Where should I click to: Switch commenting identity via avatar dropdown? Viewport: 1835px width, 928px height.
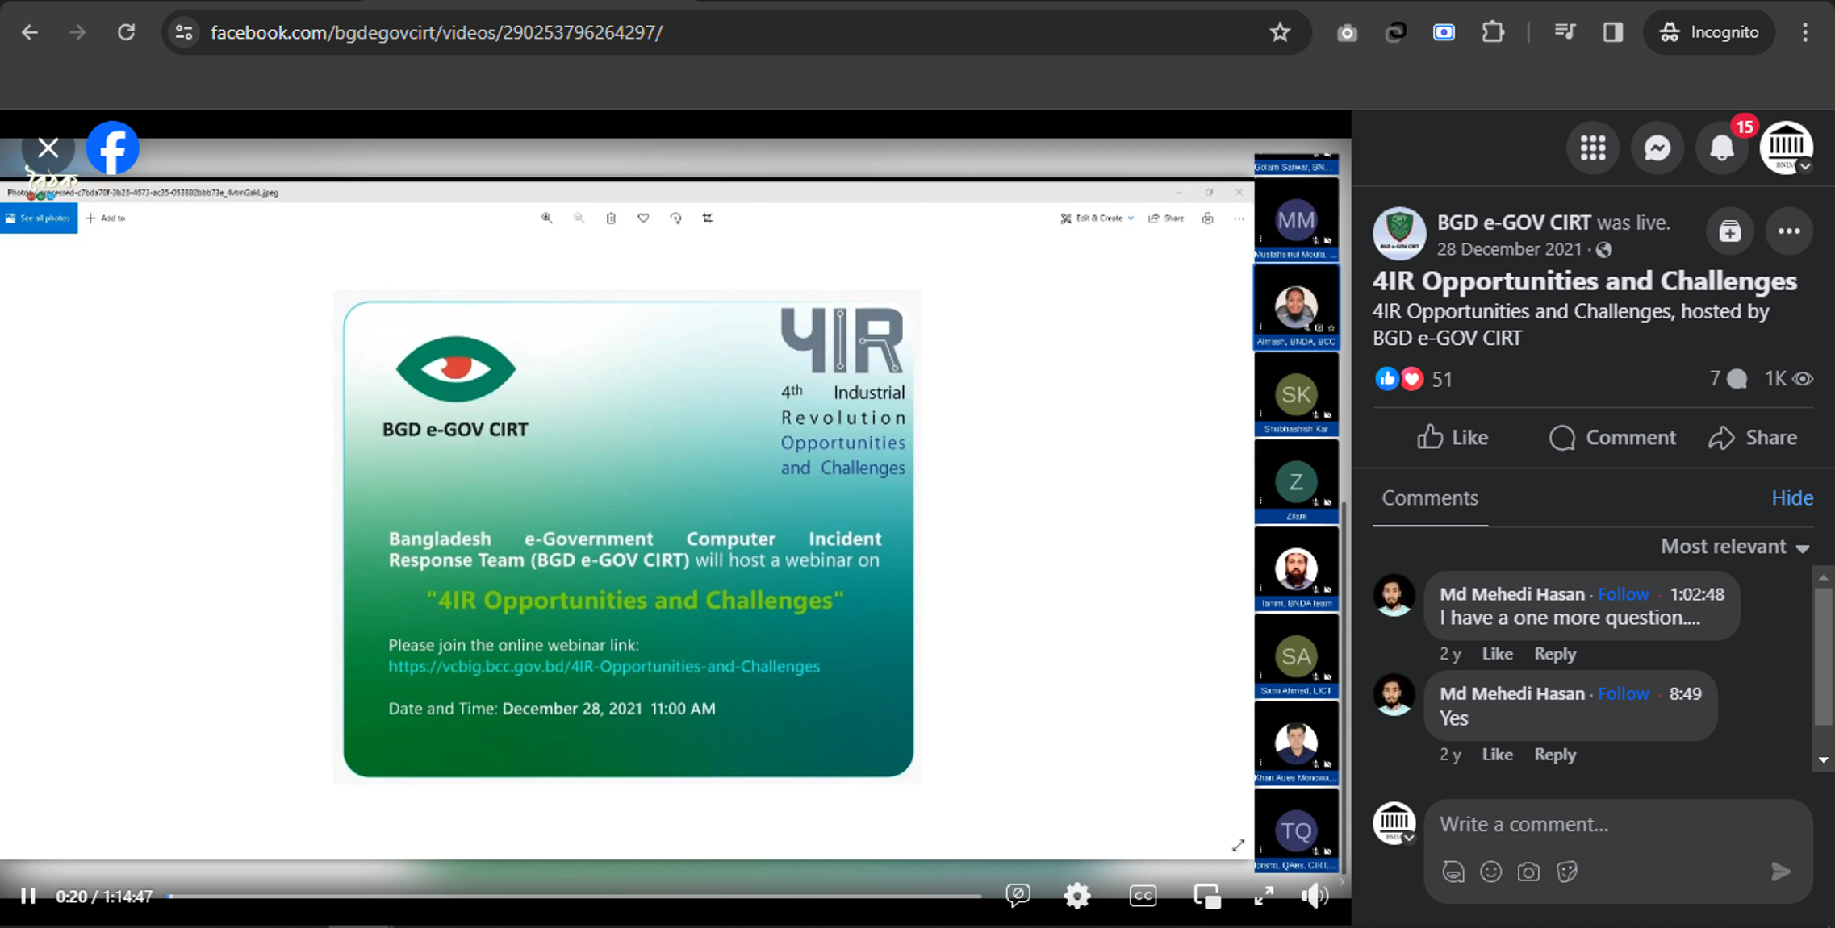coord(1394,823)
